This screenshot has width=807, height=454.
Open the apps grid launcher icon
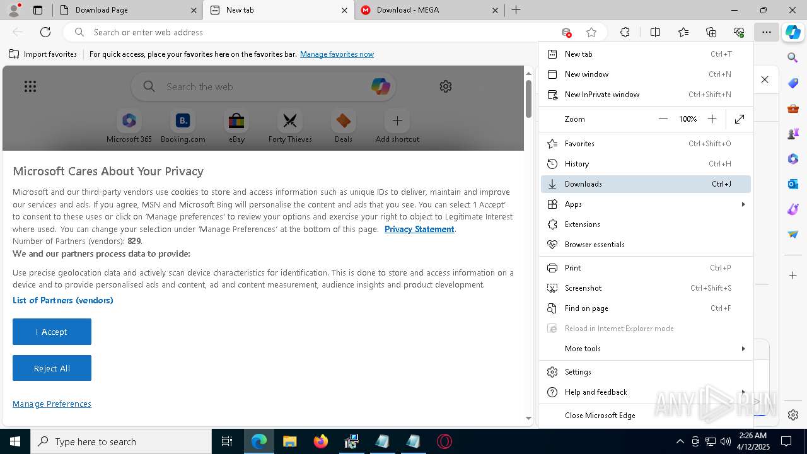click(30, 86)
